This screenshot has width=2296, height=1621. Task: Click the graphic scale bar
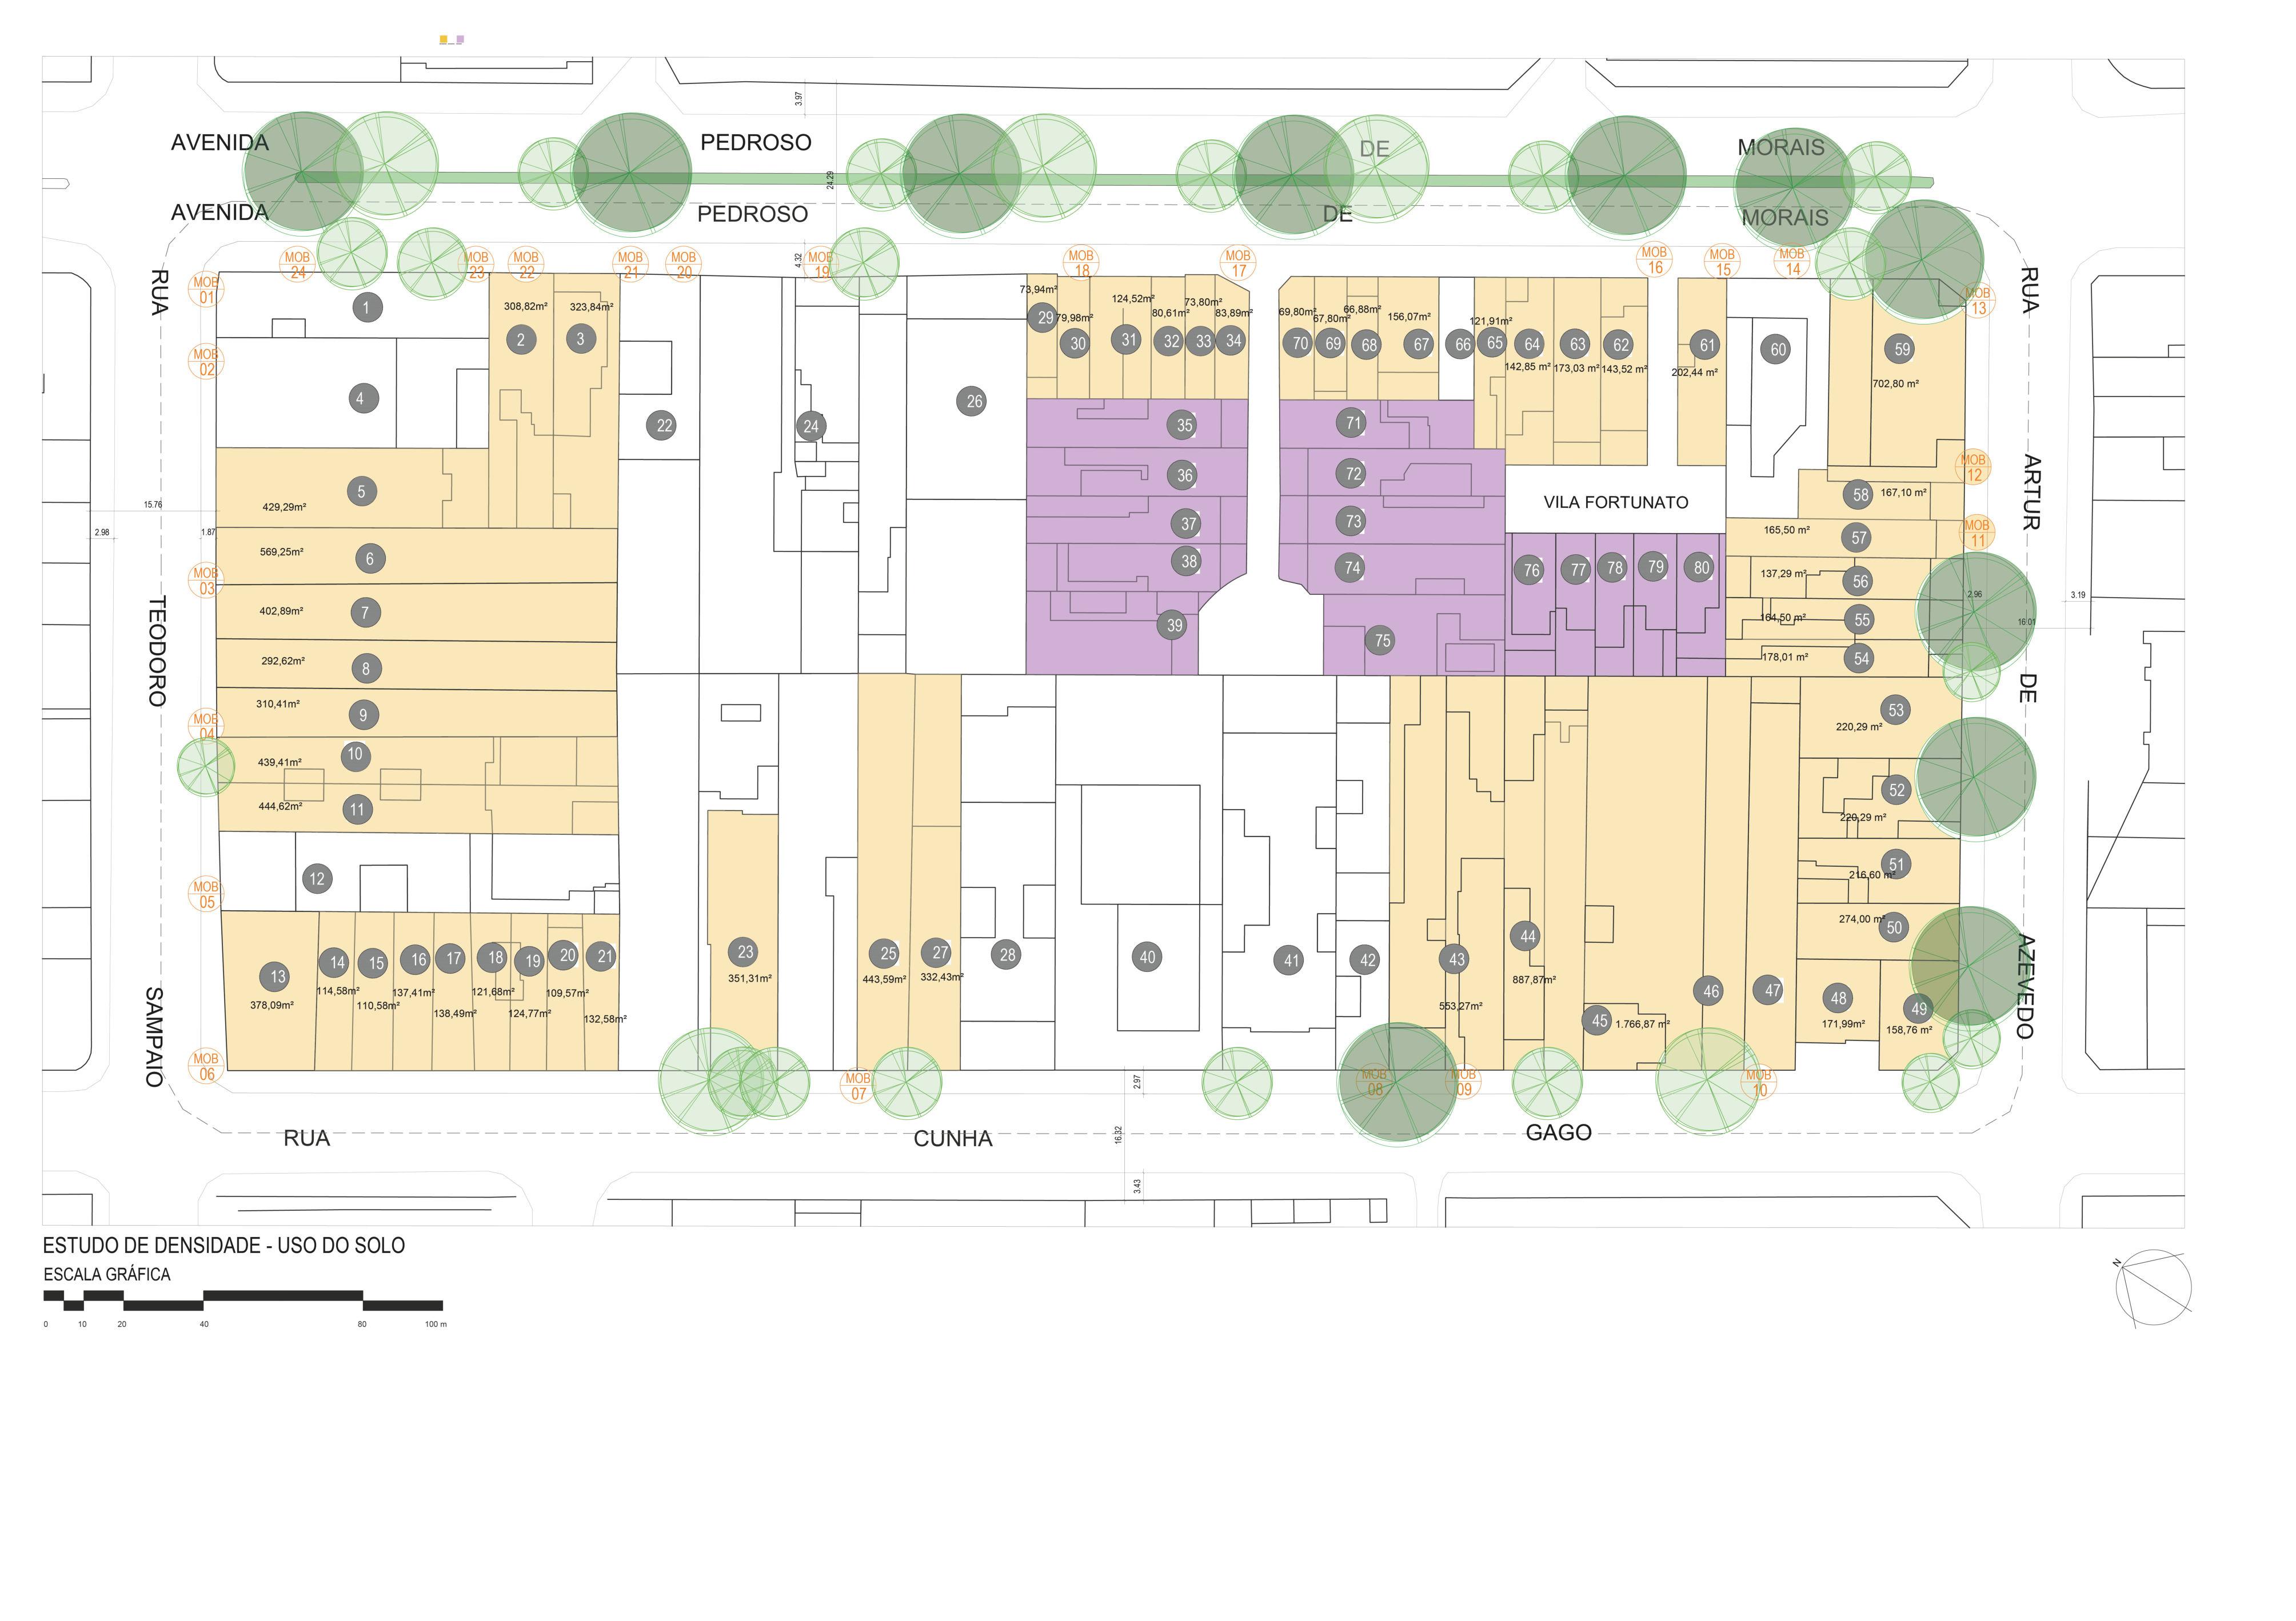point(243,1300)
